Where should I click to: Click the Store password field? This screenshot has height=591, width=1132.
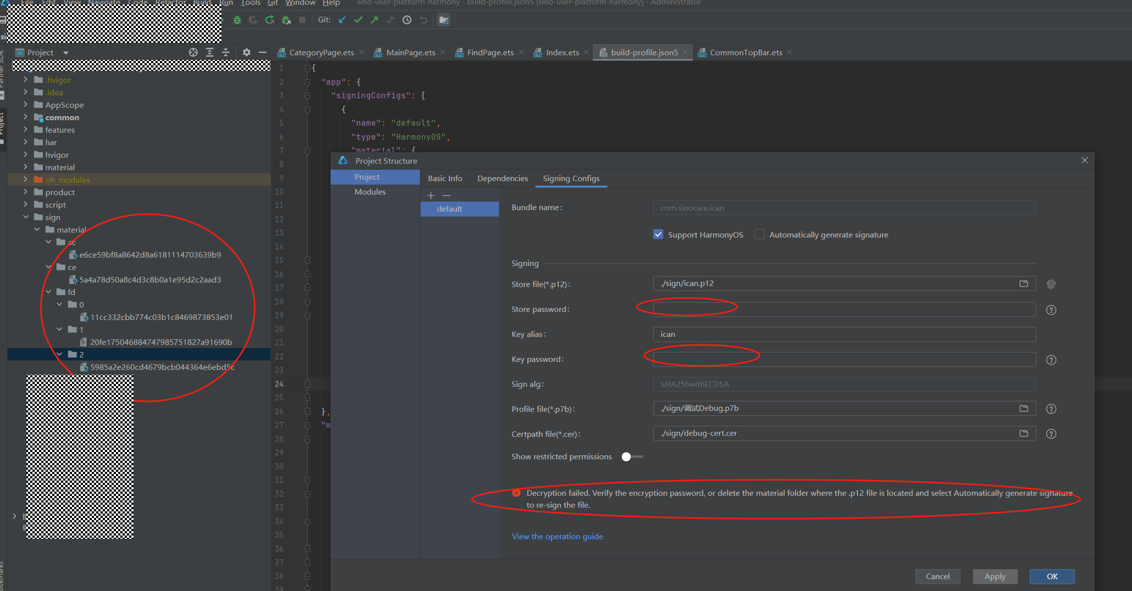[x=844, y=309]
